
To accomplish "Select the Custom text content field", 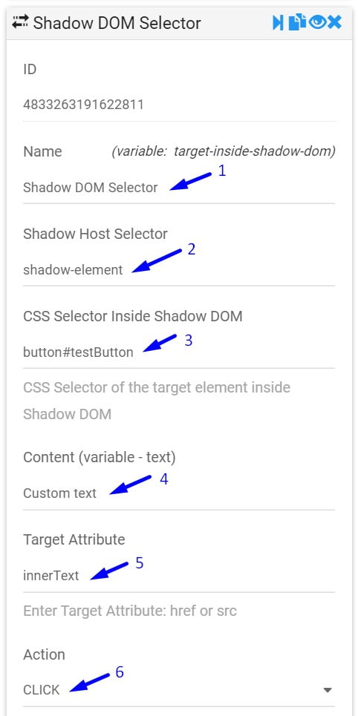I will click(179, 493).
